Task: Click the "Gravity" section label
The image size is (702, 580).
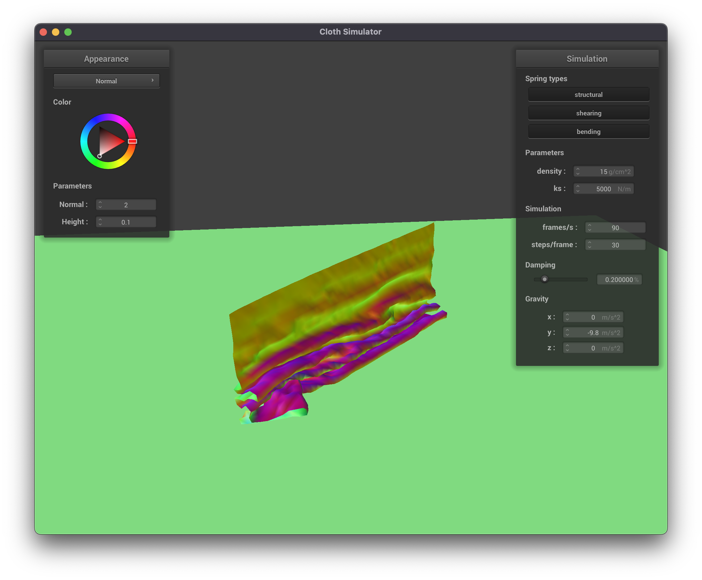Action: click(x=537, y=299)
